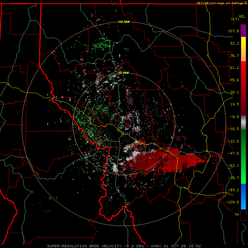This screenshot has height=248, width=248.
Task: Select the 107.8 scale value
Action: click(233, 31)
